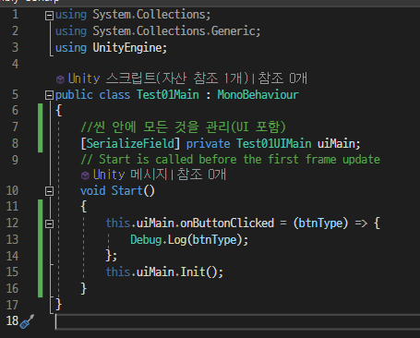The image size is (420, 338).
Task: Click Init on line 15
Action: coord(192,272)
